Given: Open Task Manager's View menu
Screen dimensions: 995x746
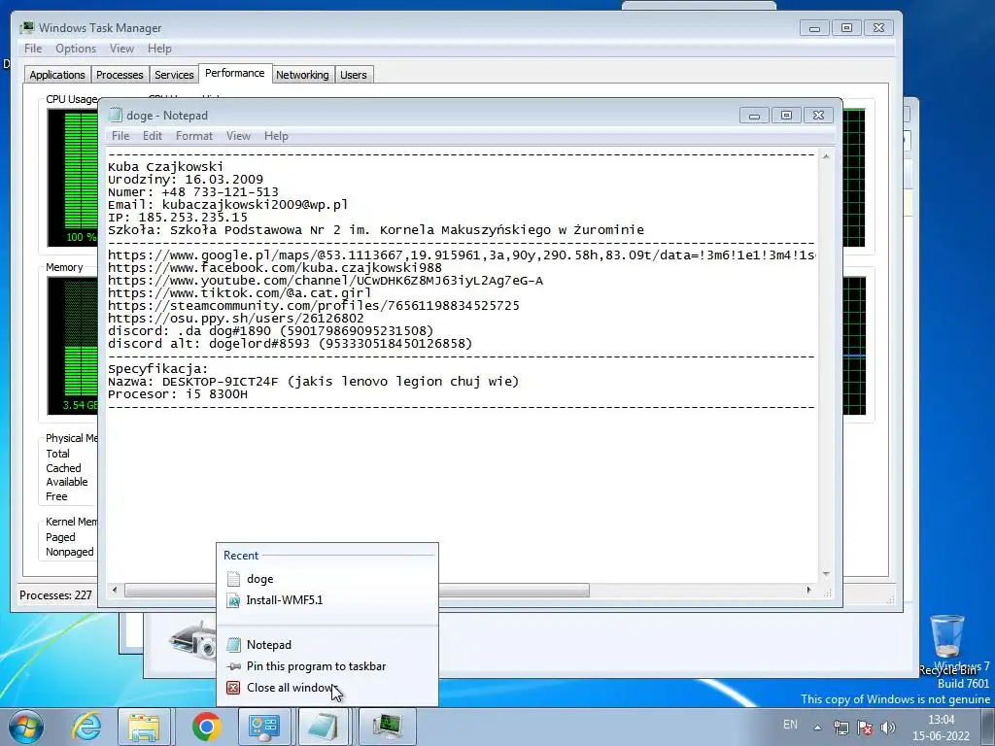Looking at the screenshot, I should tap(121, 49).
